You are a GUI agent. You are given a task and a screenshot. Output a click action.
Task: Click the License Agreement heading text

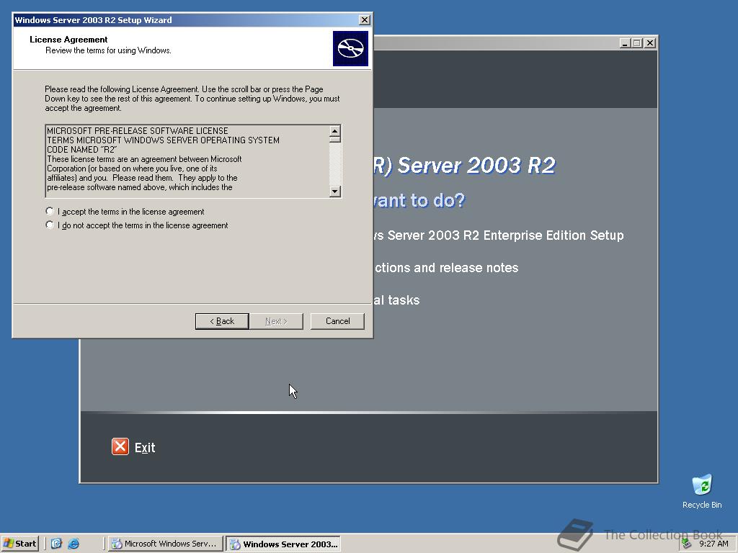click(x=68, y=40)
